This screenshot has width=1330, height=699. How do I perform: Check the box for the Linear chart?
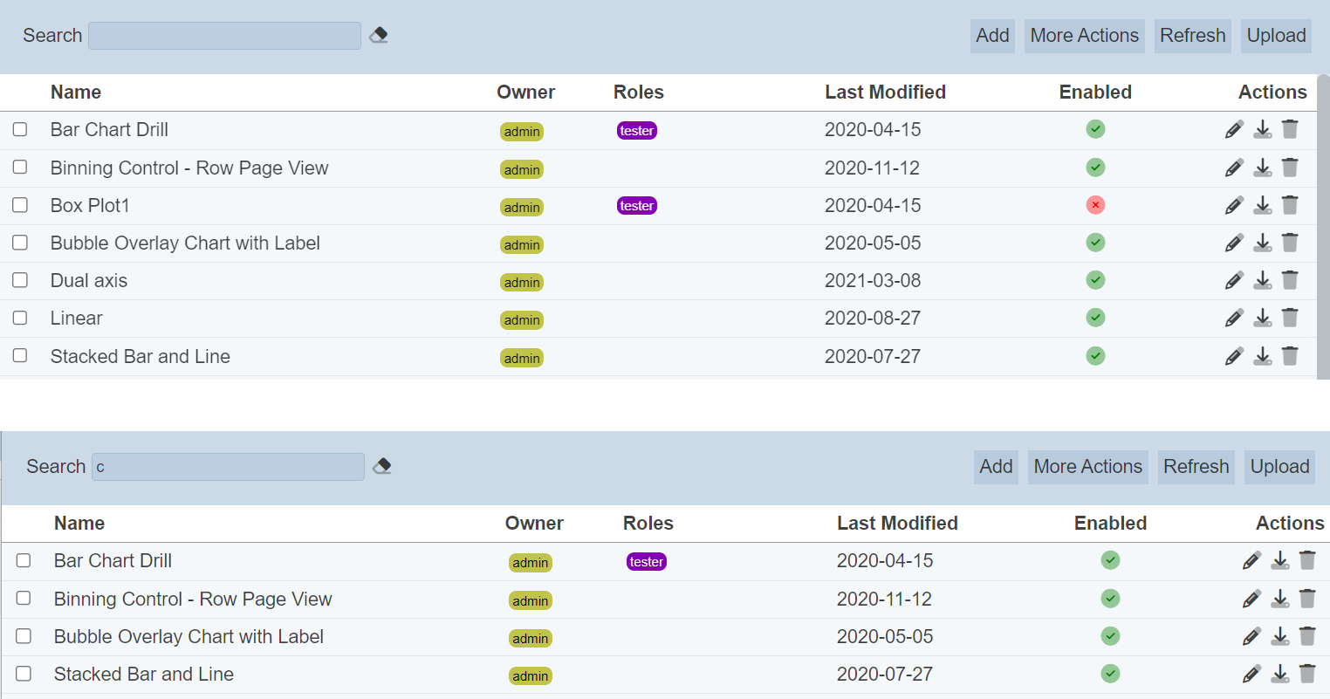(20, 318)
